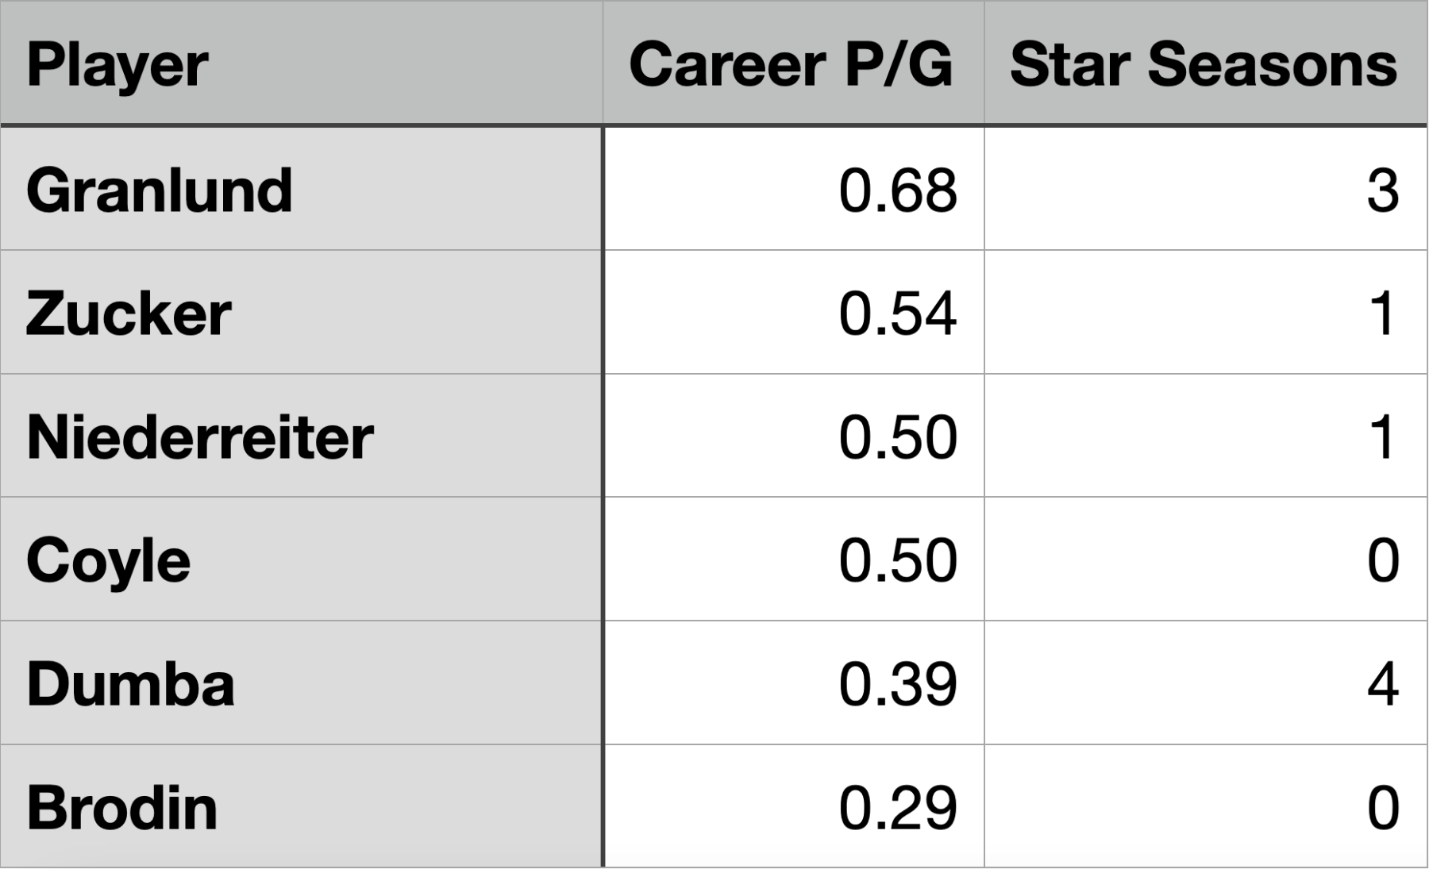The image size is (1429, 869).
Task: Click Granlund's star seasons value 3
Action: point(1382,190)
